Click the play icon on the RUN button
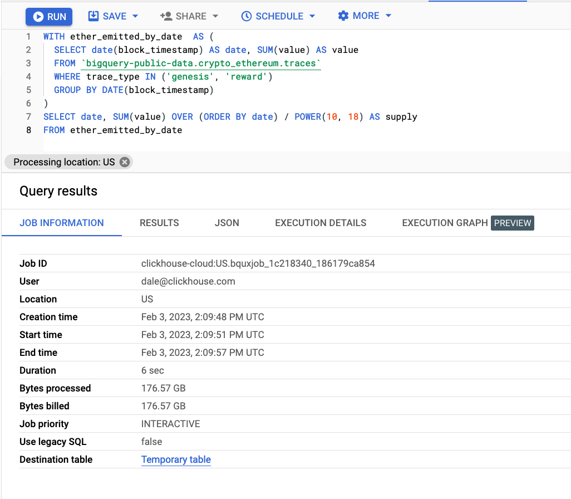The image size is (571, 499). coord(38,17)
